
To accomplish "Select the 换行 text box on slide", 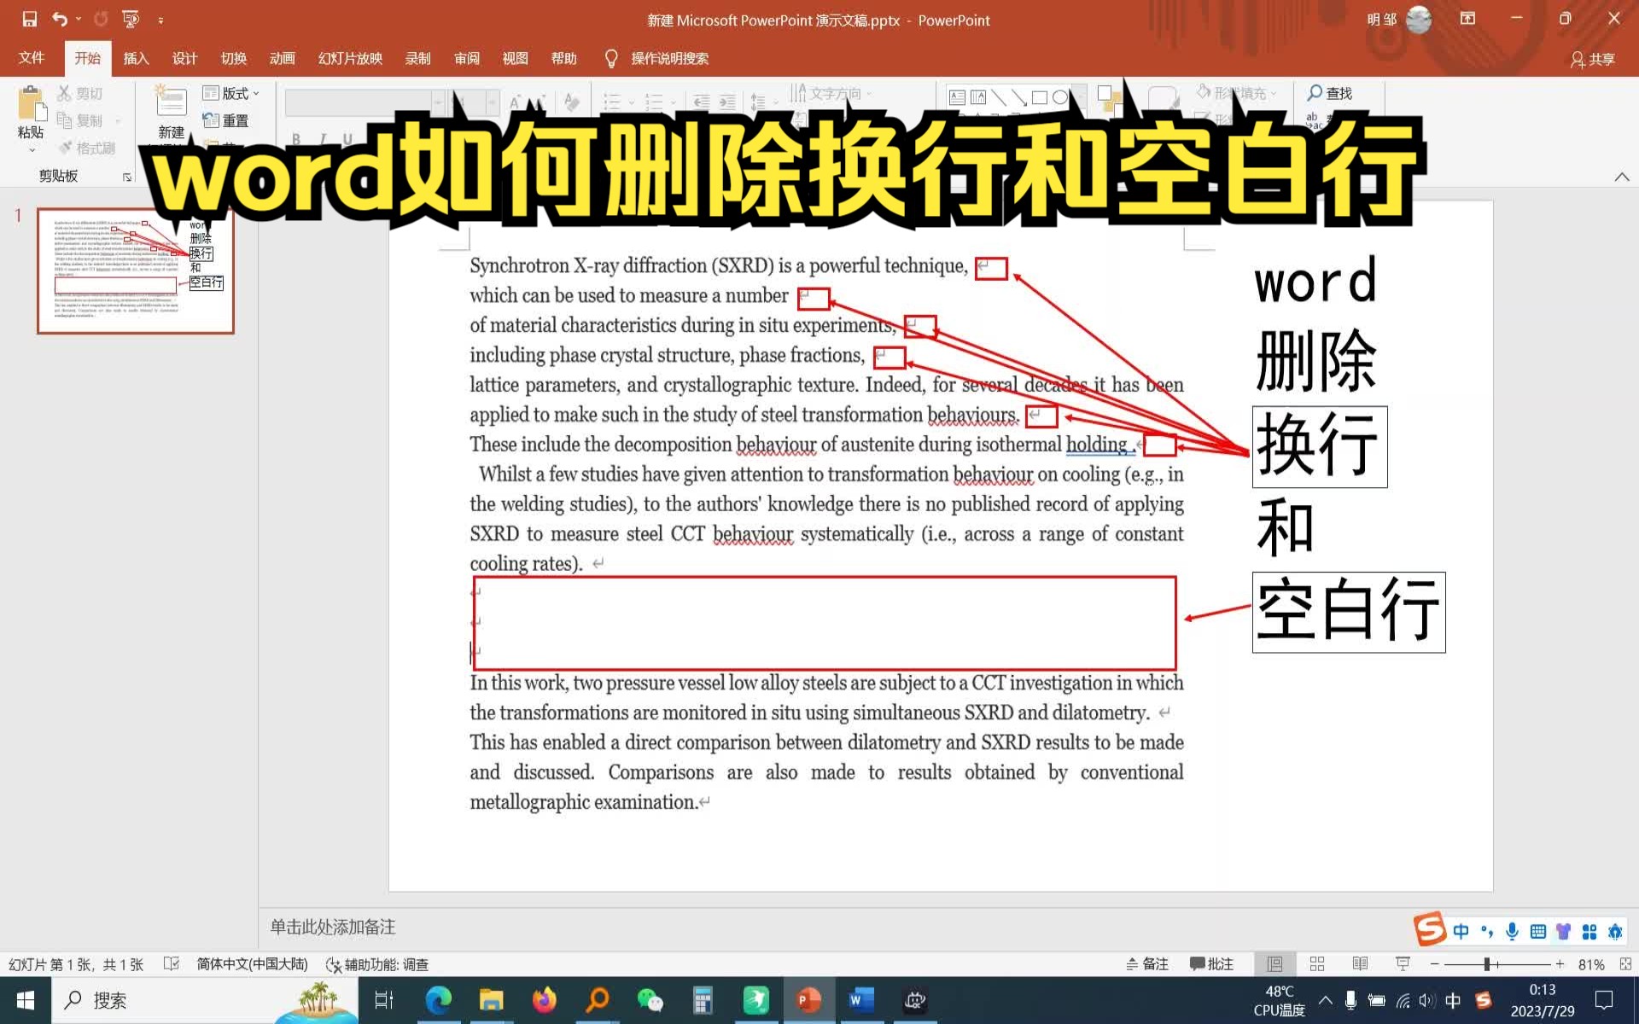I will pyautogui.click(x=1320, y=446).
